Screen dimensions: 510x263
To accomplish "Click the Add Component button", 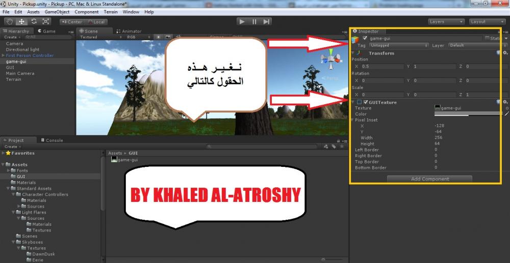I will 429,179.
